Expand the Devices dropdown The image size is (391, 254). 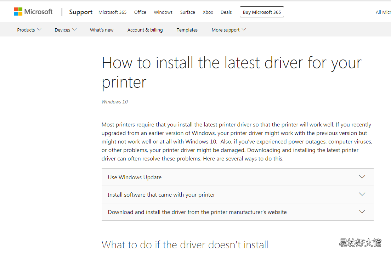[x=66, y=30]
